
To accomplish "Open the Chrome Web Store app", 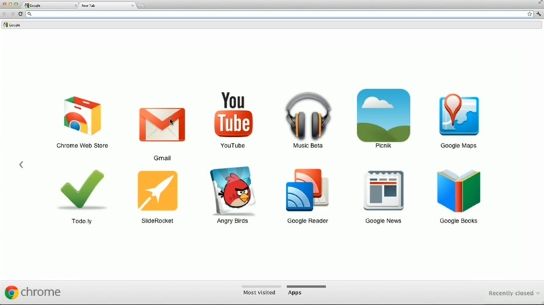I will pyautogui.click(x=82, y=116).
